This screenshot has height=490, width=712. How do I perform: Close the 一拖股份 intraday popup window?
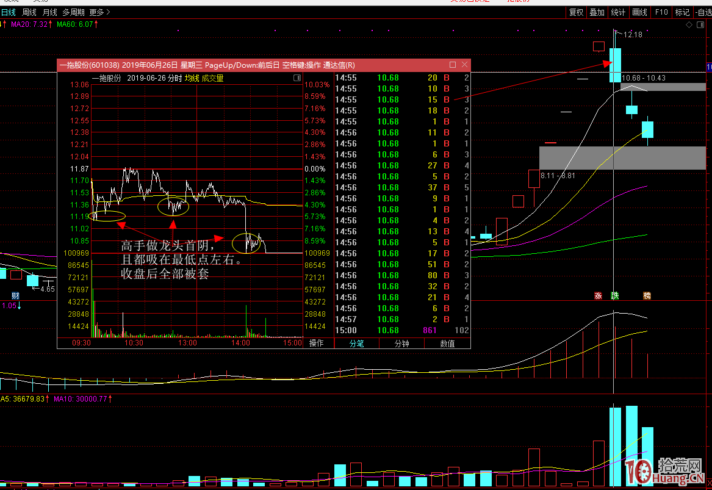[x=465, y=65]
